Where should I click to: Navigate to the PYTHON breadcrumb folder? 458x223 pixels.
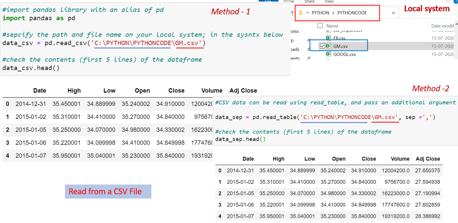click(x=320, y=13)
